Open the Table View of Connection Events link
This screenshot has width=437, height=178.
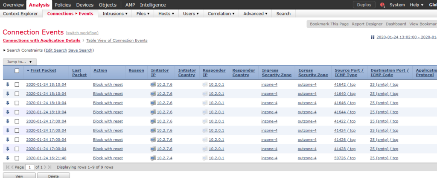pos(117,41)
